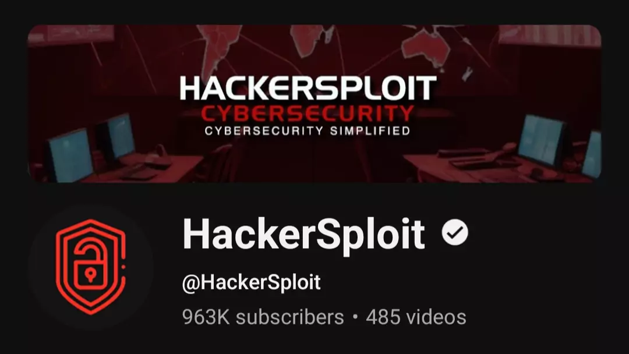Image resolution: width=629 pixels, height=354 pixels.
Task: Click the large blue monitor on the right desk
Action: (x=542, y=140)
